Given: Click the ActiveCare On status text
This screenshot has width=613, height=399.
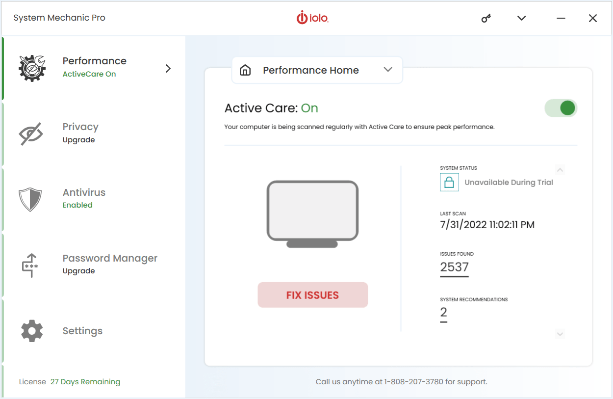Looking at the screenshot, I should click(x=89, y=74).
